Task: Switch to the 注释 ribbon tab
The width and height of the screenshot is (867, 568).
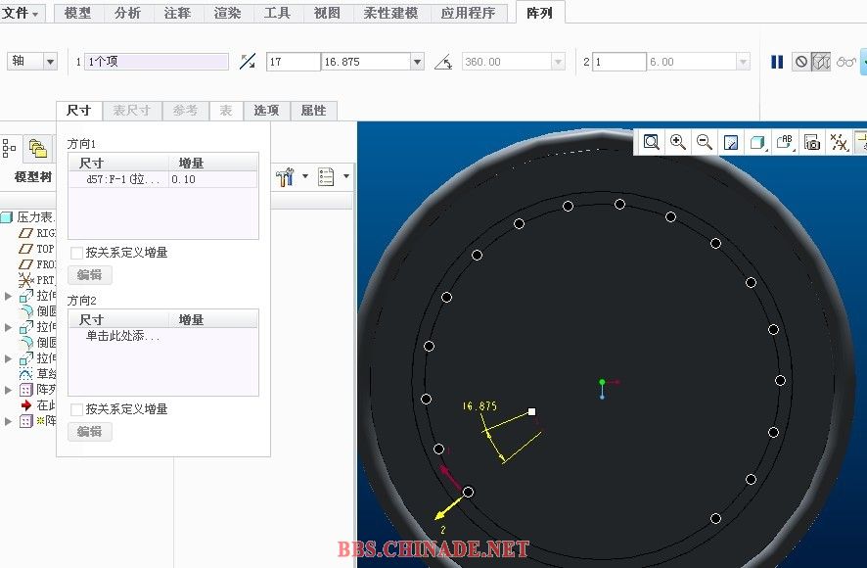Action: (177, 13)
